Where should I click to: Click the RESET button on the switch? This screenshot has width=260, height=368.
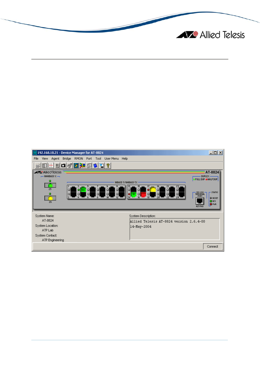[211, 198]
